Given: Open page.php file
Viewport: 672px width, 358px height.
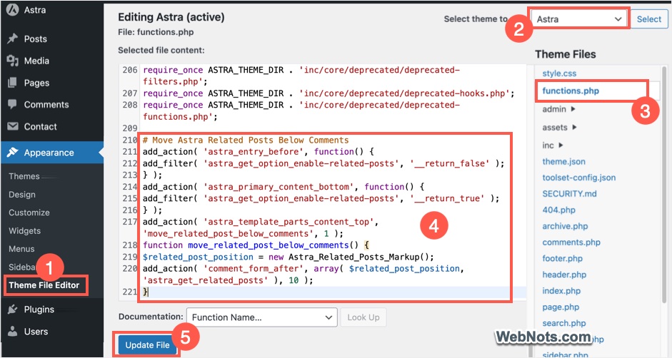Looking at the screenshot, I should point(561,307).
